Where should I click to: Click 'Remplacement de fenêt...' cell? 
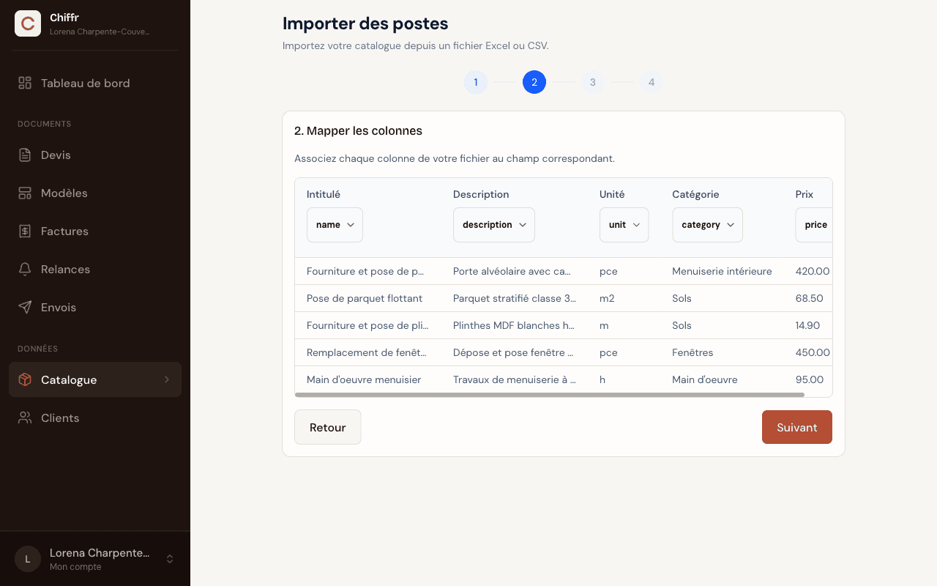tap(367, 352)
